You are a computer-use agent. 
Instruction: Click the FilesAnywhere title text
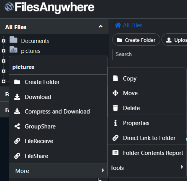click(55, 7)
